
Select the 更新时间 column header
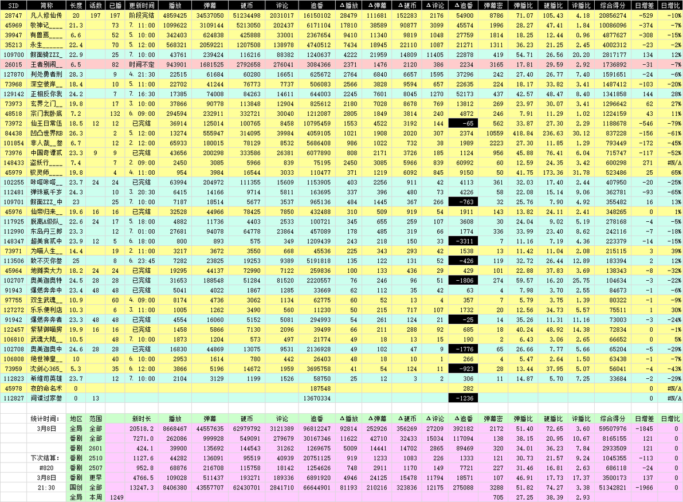pyautogui.click(x=142, y=6)
